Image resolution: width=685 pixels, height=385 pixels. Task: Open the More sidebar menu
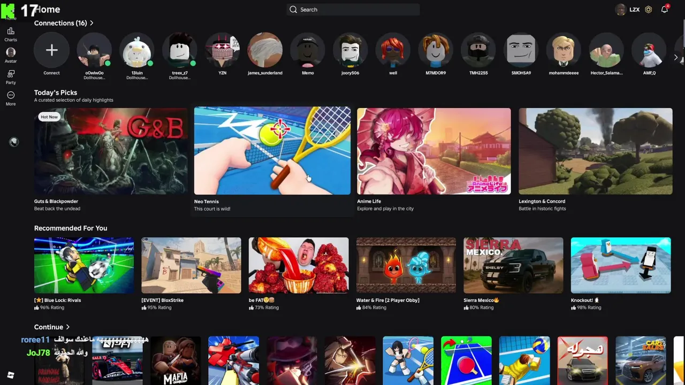(x=11, y=95)
